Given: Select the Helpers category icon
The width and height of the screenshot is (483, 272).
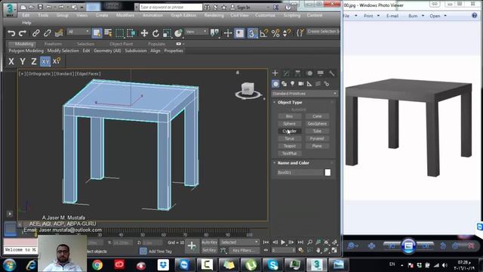Looking at the screenshot, I should pyautogui.click(x=309, y=84).
